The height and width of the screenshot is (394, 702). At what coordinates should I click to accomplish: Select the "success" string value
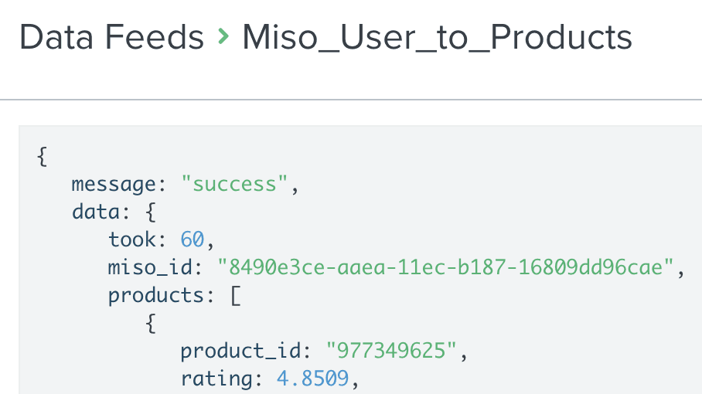click(234, 184)
